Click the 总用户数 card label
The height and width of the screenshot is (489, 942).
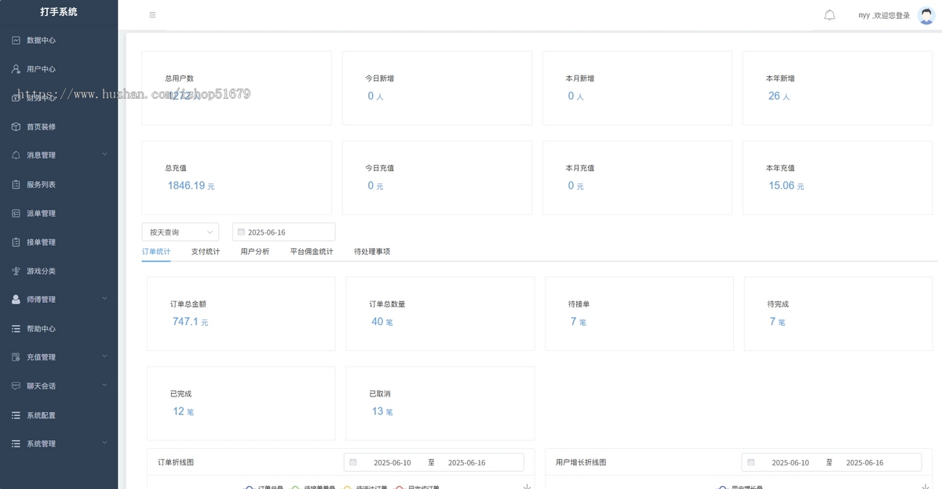[x=179, y=78]
